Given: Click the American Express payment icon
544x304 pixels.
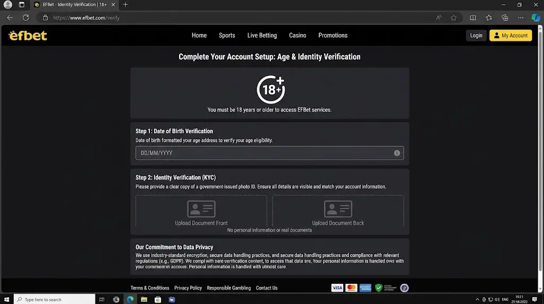Looking at the screenshot, I should (365, 288).
